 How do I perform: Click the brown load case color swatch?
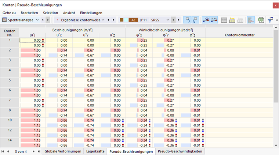(x=122, y=20)
